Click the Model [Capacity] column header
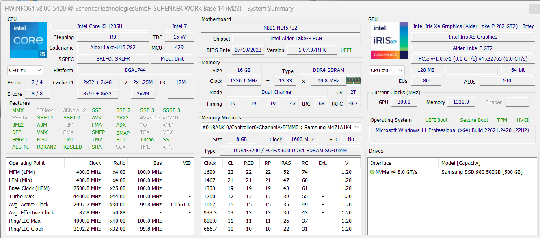Viewport: 540px width, 238px height. click(460, 163)
